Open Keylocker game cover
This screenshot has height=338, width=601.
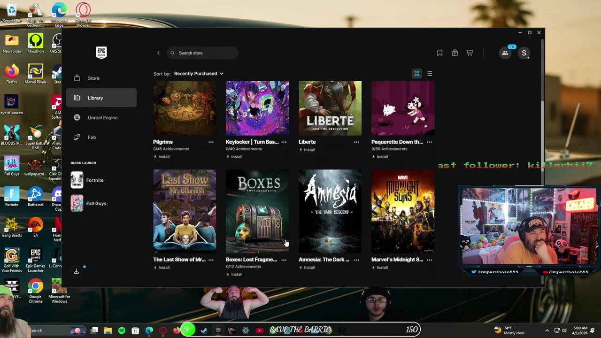(257, 108)
